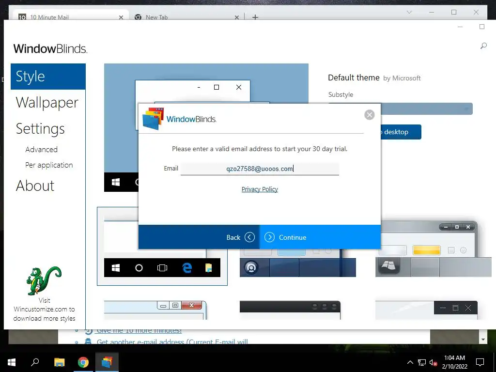Viewport: 496px width, 372px height.
Task: Select the dark titlebar style thumbnail
Action: [x=290, y=310]
